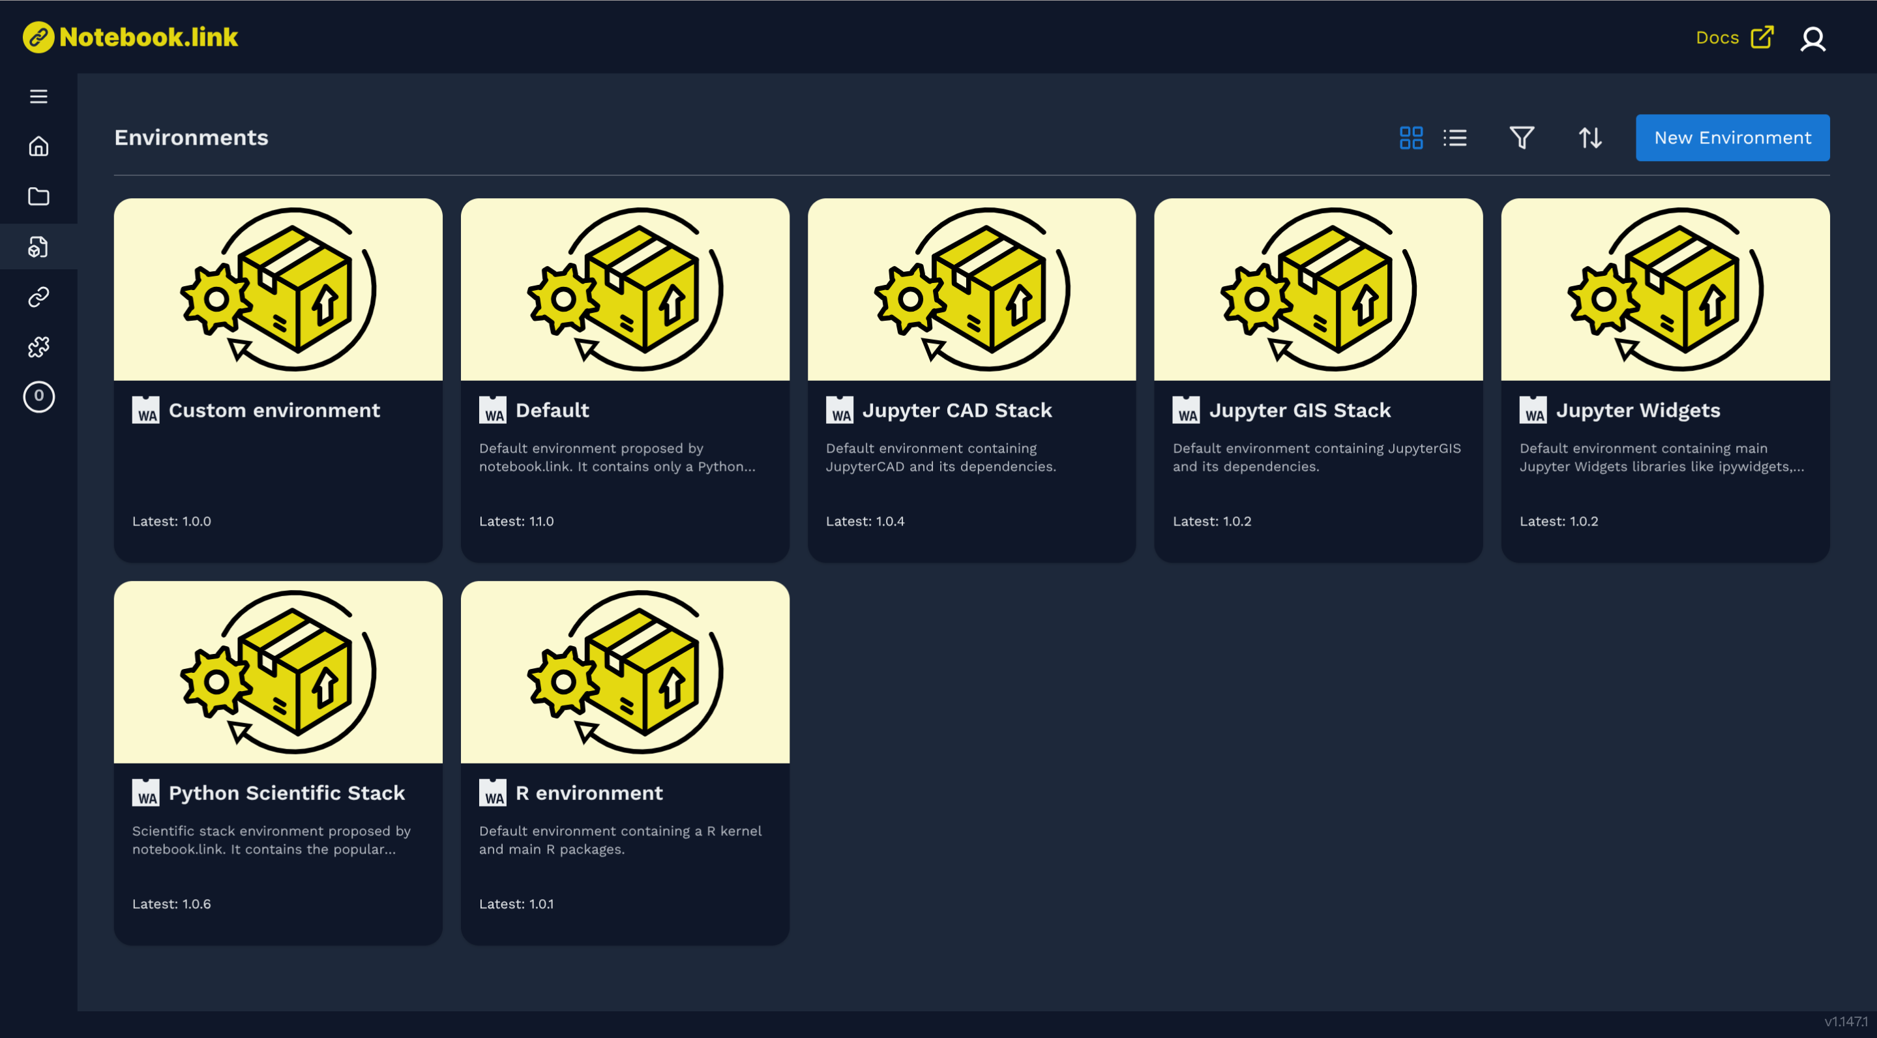Image resolution: width=1877 pixels, height=1038 pixels.
Task: Open the user account icon
Action: pyautogui.click(x=1812, y=38)
